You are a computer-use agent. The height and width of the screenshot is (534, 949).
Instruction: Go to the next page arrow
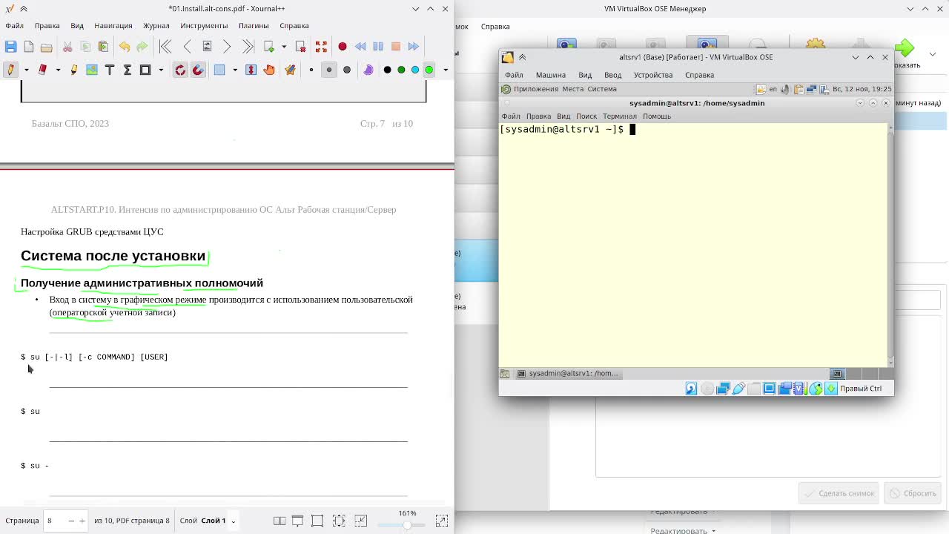coord(227,47)
